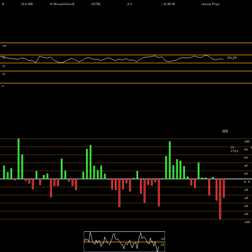Click the 0 label on RSI axis
The image size is (252, 252).
click(x=3, y=86)
